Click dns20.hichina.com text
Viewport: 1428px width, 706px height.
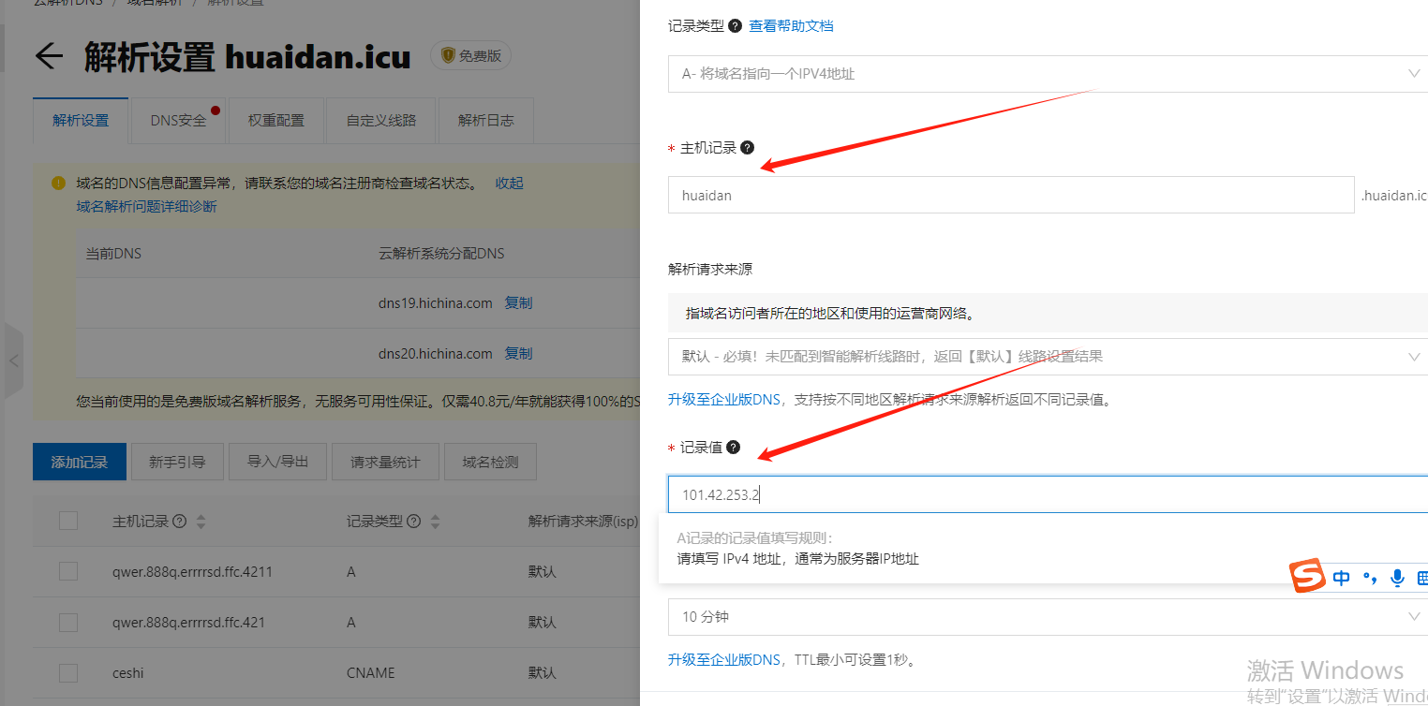coord(435,353)
